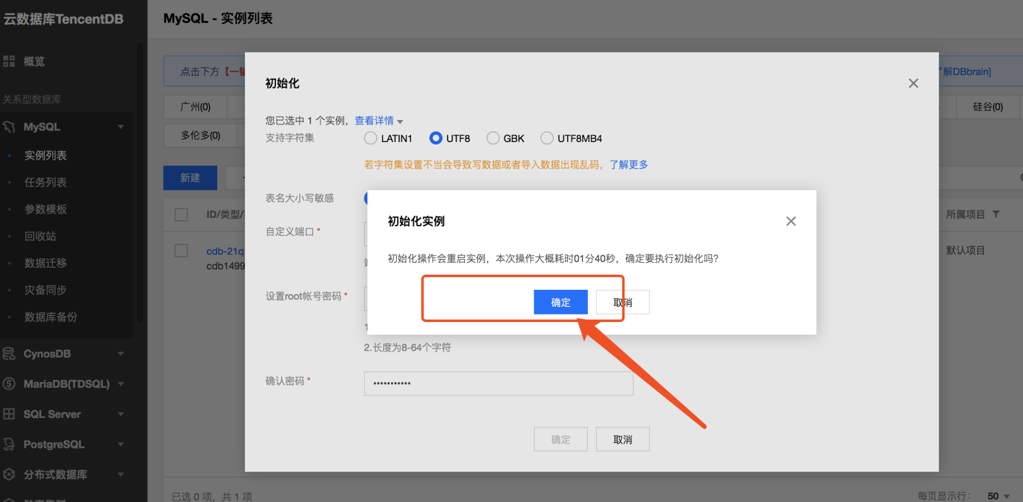Close the 初始化 dialog with its X
This screenshot has width=1023, height=502.
point(913,83)
